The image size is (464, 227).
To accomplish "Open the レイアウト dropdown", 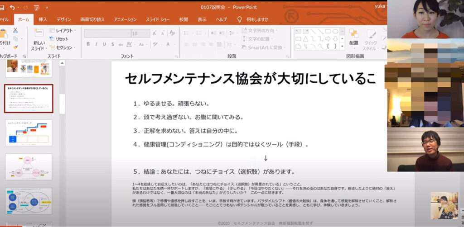I will click(63, 30).
